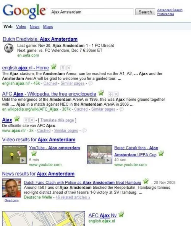Image resolution: width=191 pixels, height=226 pixels.
Task: Go to the Maps tab
Action: pos(48,27)
